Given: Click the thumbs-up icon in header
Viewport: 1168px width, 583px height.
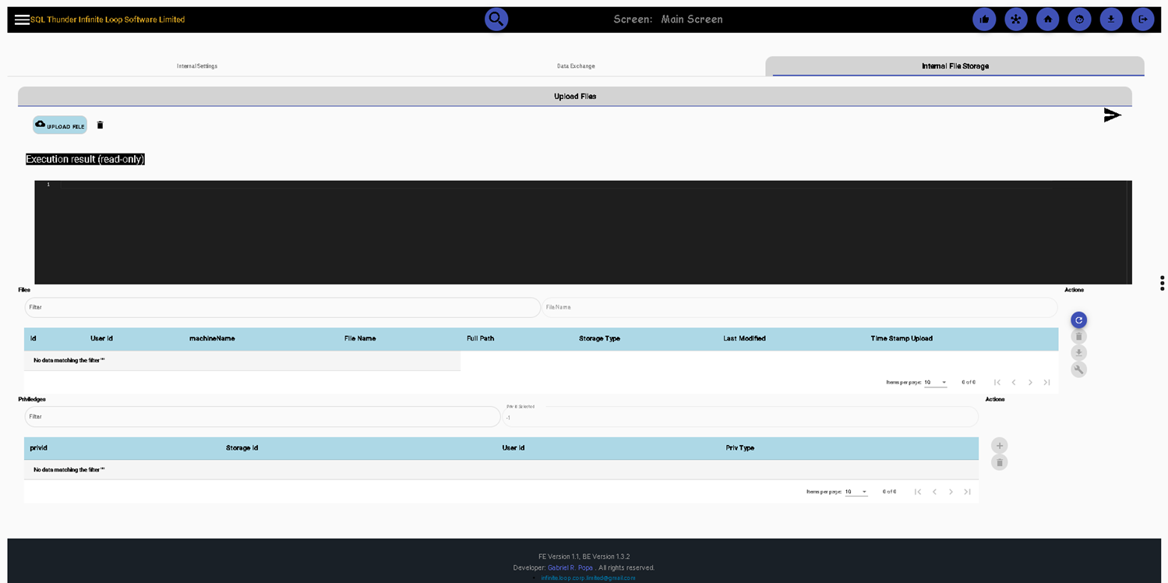Looking at the screenshot, I should click(984, 19).
